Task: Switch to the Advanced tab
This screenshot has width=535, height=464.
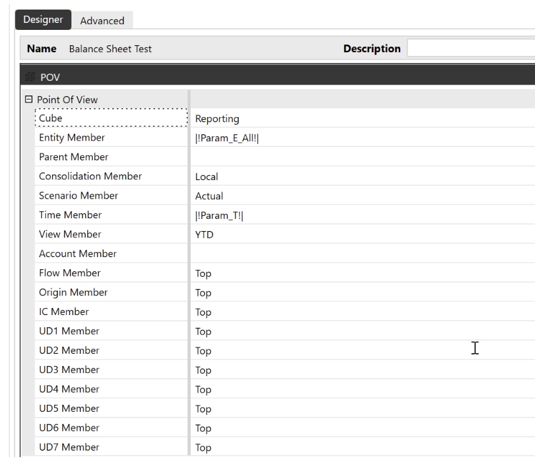Action: [102, 20]
